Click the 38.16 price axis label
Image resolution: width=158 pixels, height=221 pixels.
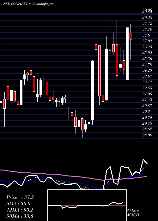pos(147,29)
